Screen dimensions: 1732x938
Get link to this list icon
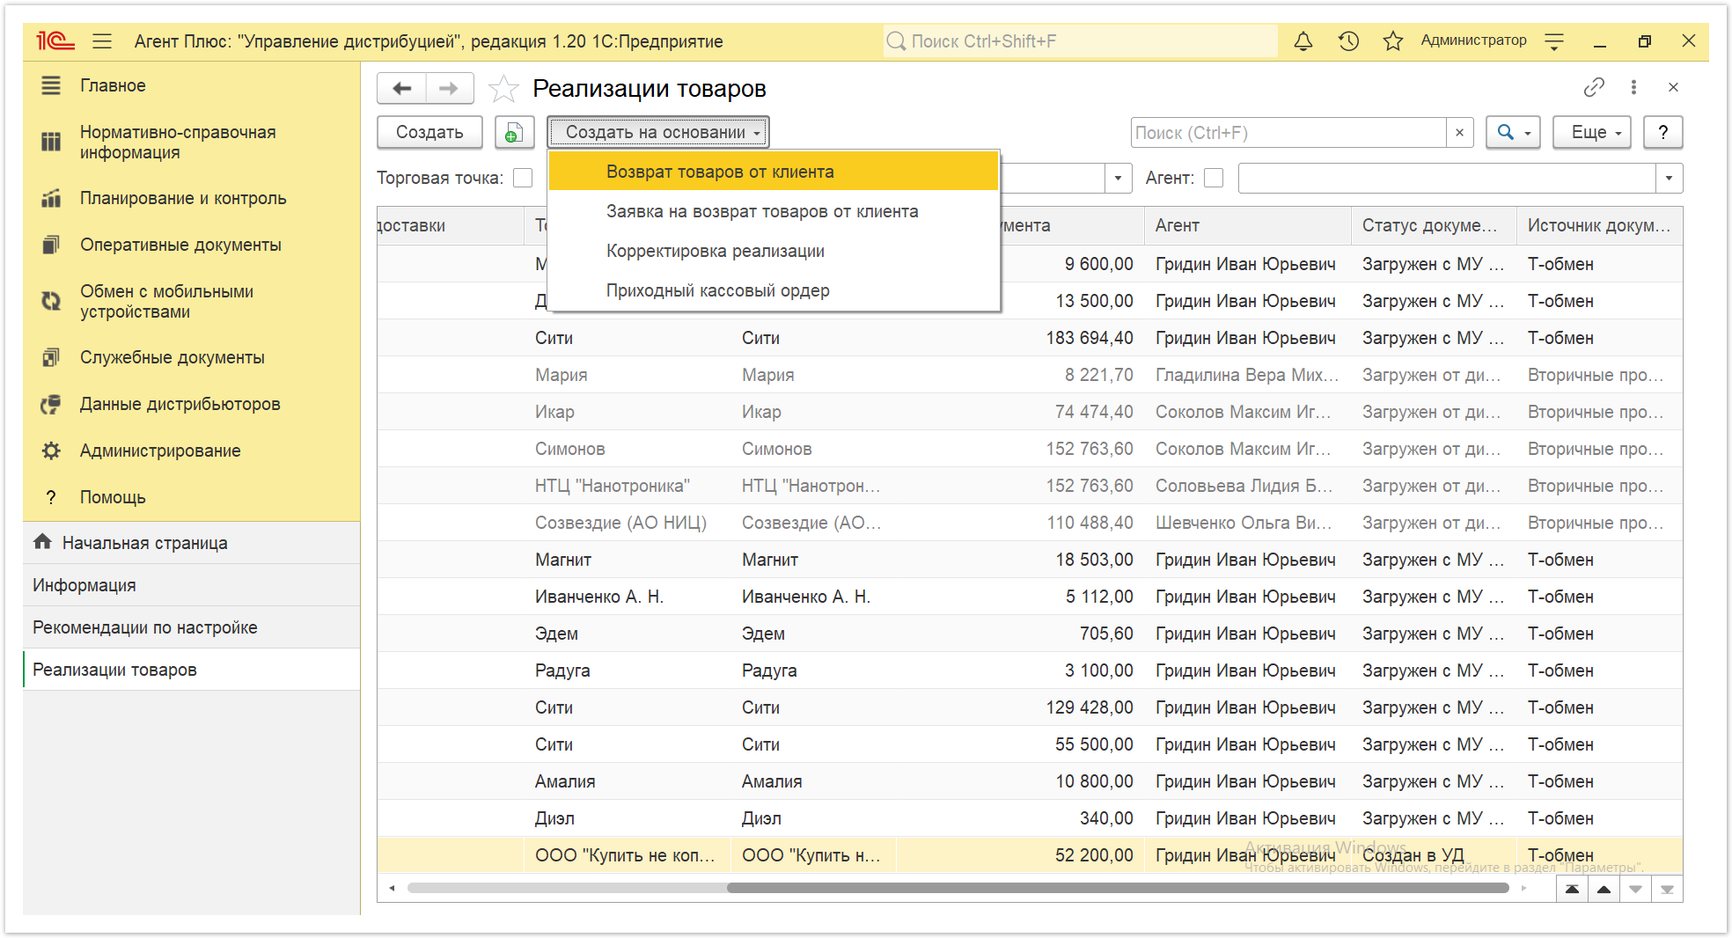tap(1594, 87)
